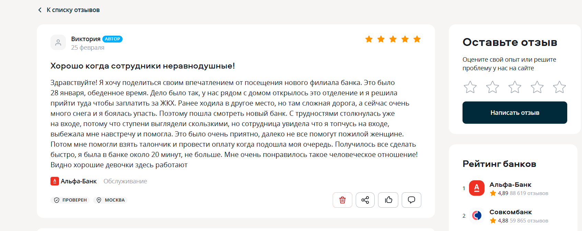Click the 'Обслуживание' category tag
The image size is (582, 231).
[125, 181]
